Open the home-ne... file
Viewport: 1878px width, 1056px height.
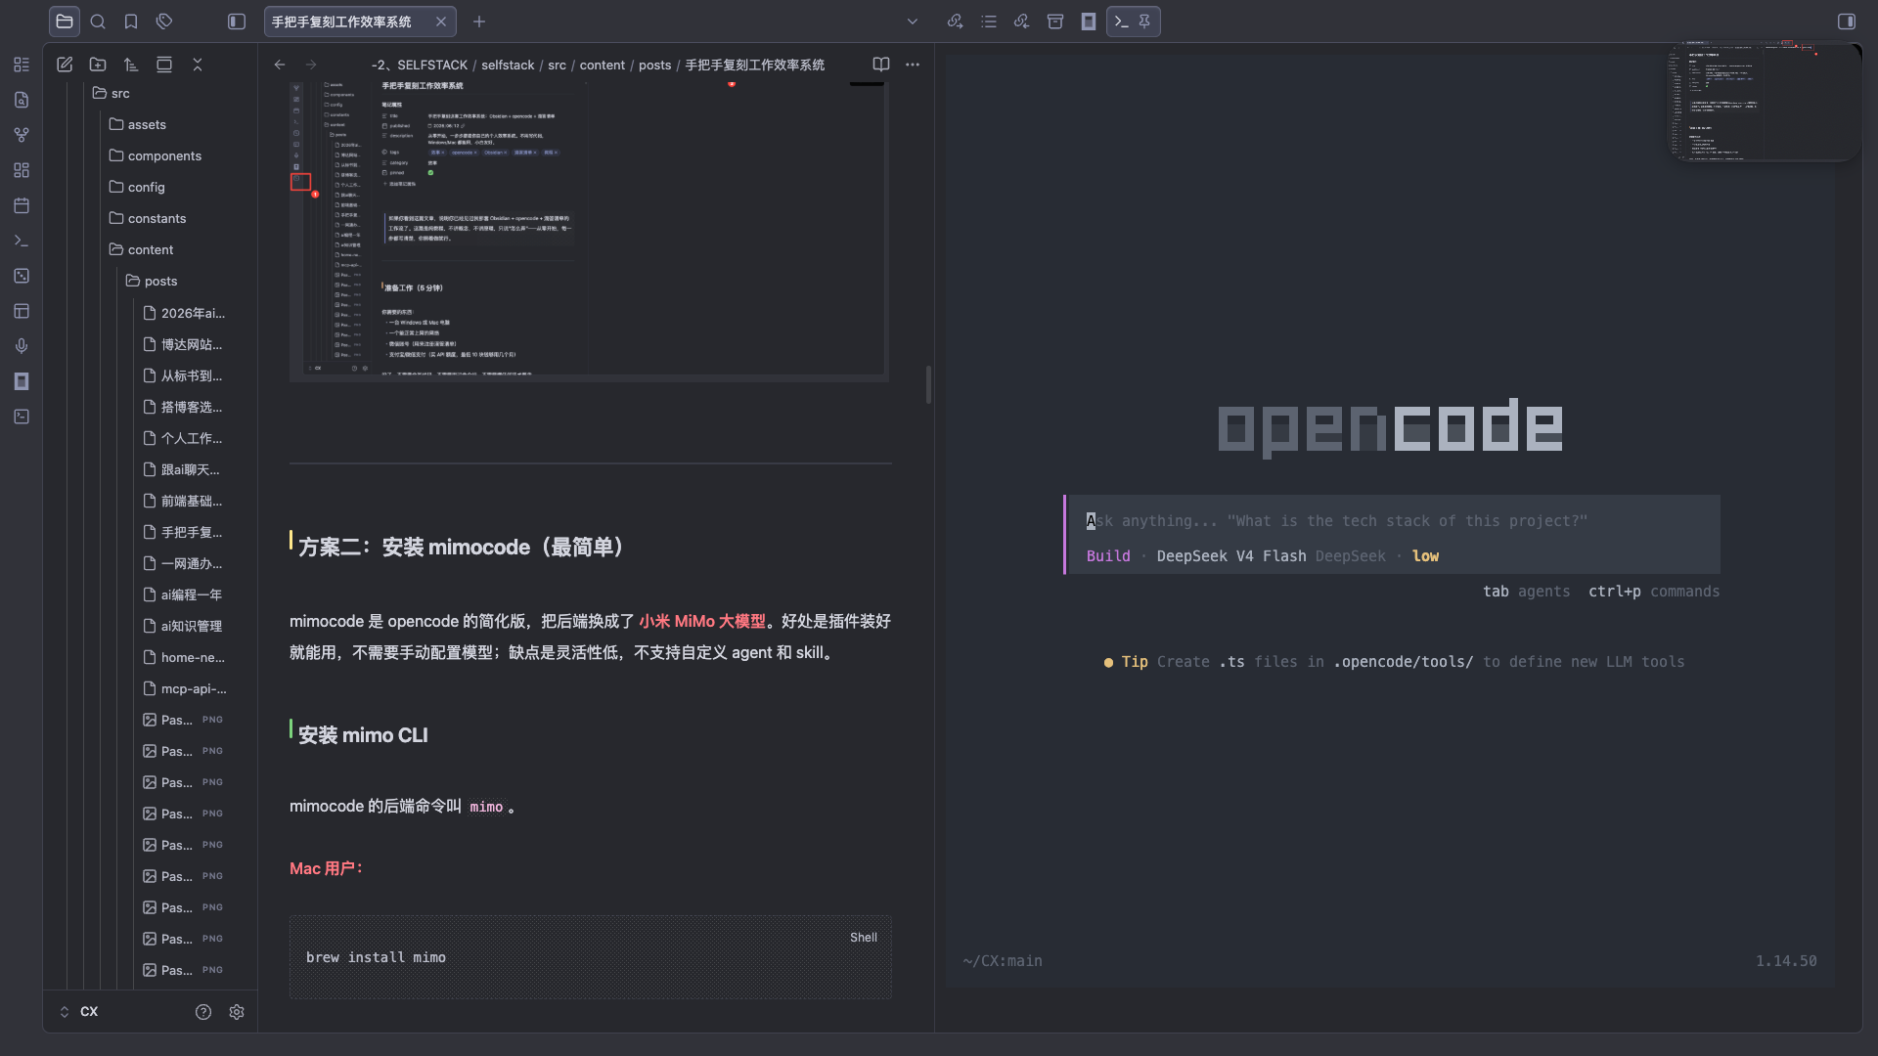point(192,657)
